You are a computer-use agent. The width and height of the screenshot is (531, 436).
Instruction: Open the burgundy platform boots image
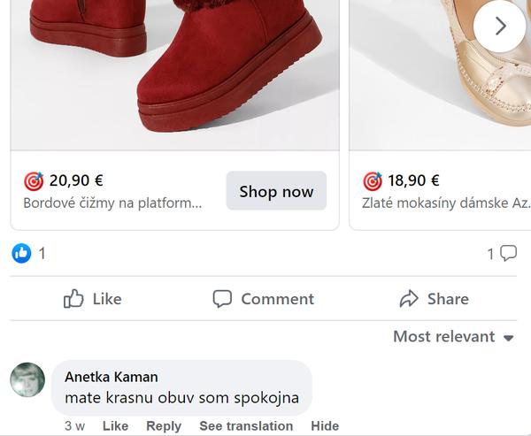(174, 71)
